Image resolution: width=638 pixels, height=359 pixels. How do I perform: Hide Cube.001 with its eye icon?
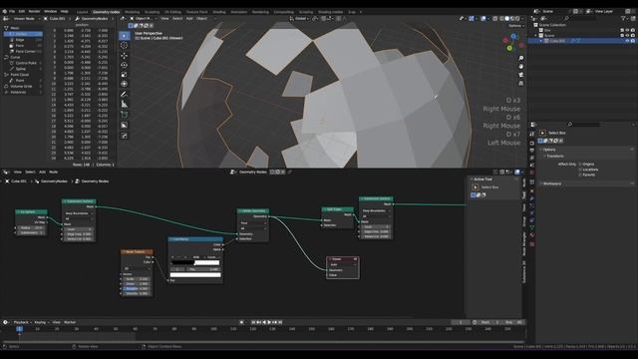pyautogui.click(x=627, y=41)
